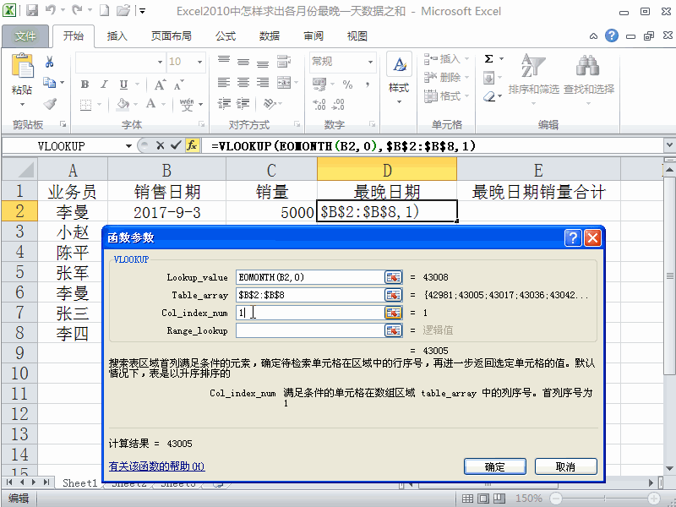
Task: Expand the 插入 cells dropdown
Action: pyautogui.click(x=466, y=58)
